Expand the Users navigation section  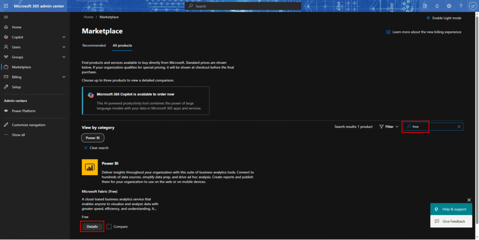(64, 47)
